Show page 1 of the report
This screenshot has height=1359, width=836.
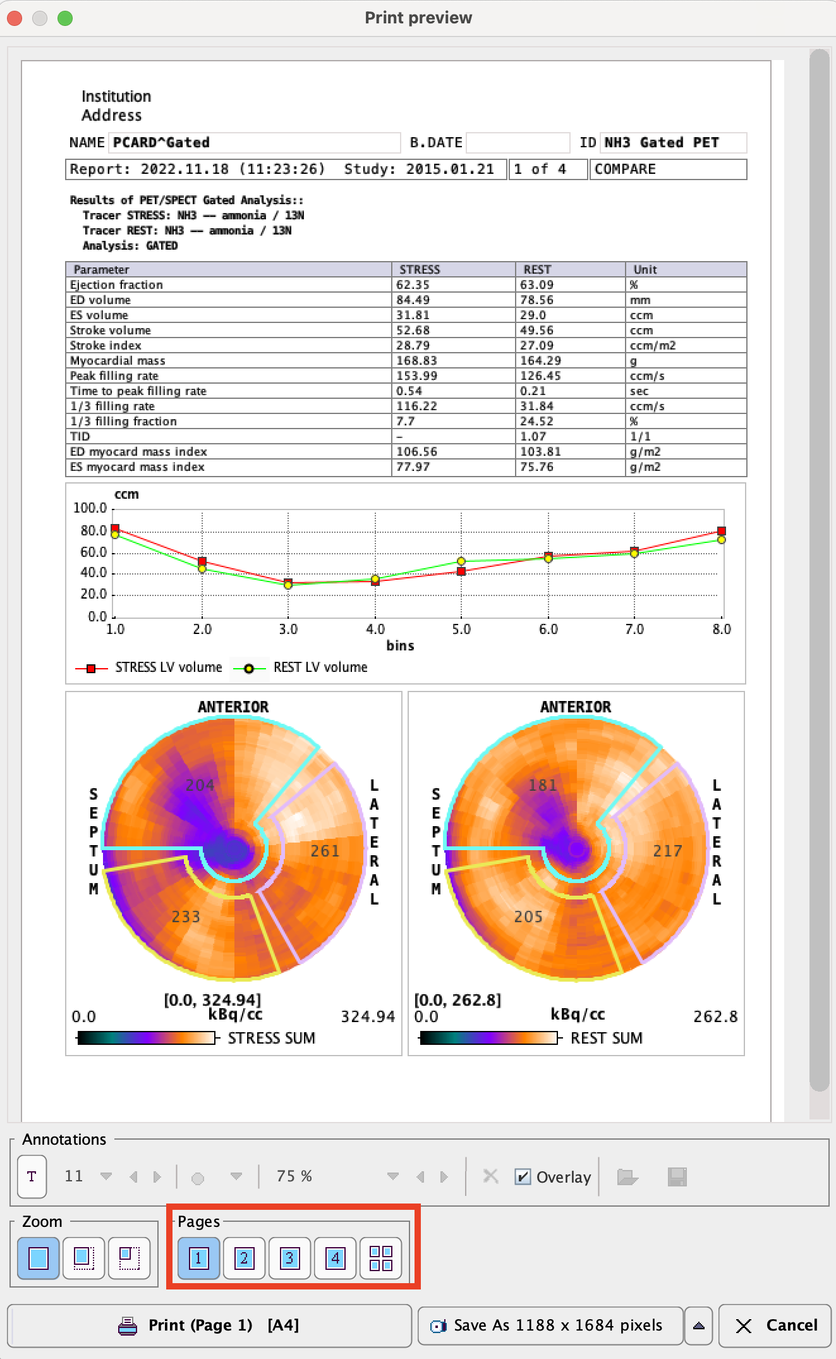tap(198, 1258)
